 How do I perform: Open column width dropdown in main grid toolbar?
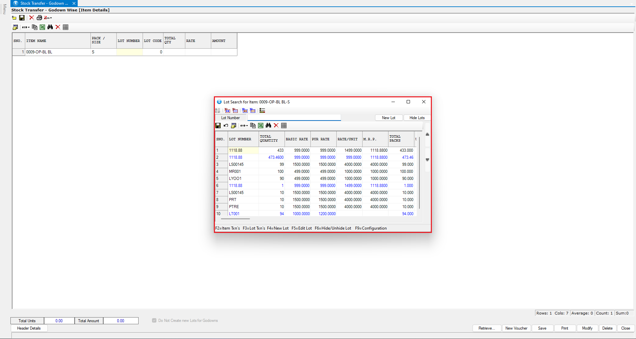(x=26, y=27)
